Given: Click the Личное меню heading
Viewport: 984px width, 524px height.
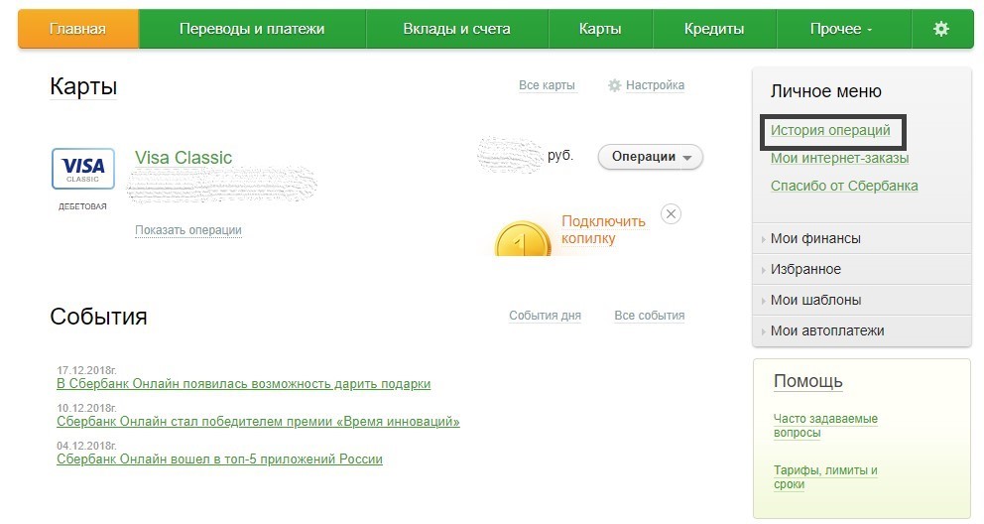Looking at the screenshot, I should pyautogui.click(x=826, y=91).
